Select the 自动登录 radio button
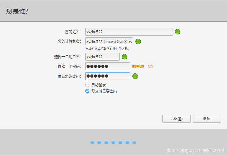This screenshot has height=156, width=227. [87, 85]
